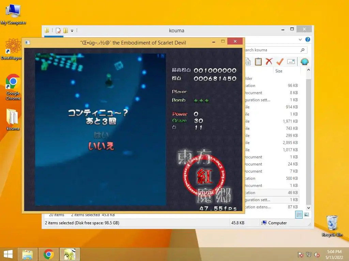This screenshot has height=261, width=349.
Task: Select the file row sized 299 KB
Action: (x=272, y=135)
